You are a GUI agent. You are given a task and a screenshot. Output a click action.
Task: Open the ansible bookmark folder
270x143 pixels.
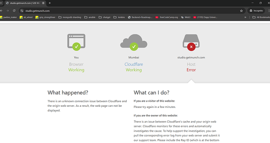pos(90,17)
